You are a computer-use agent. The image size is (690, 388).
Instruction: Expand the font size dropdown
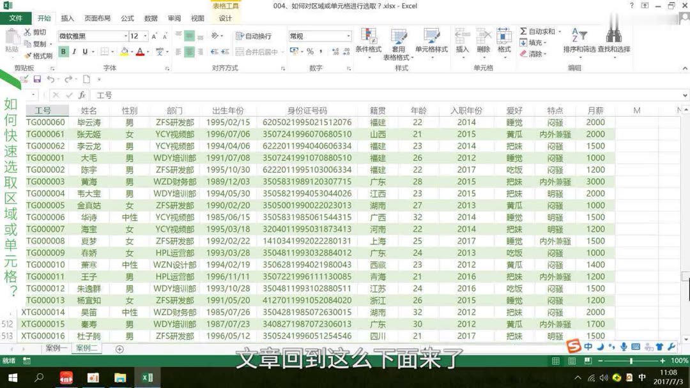pyautogui.click(x=146, y=35)
